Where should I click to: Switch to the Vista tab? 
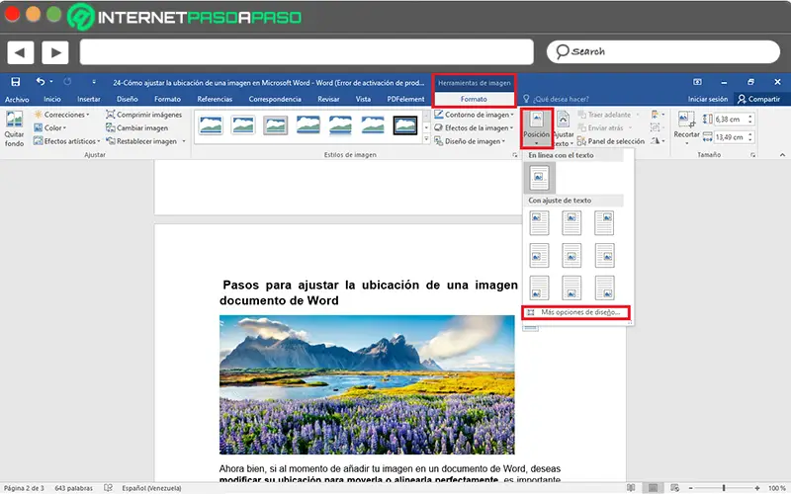coord(363,100)
